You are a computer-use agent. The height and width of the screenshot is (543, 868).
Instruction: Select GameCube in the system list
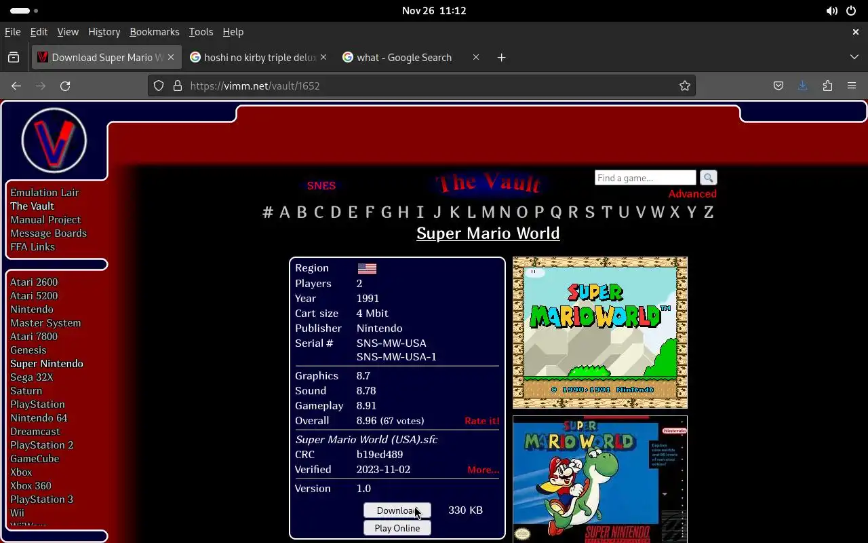35,459
